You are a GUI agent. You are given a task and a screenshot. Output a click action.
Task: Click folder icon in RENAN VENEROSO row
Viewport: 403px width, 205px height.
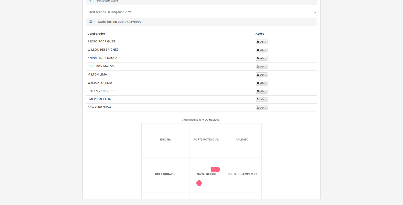point(258,91)
